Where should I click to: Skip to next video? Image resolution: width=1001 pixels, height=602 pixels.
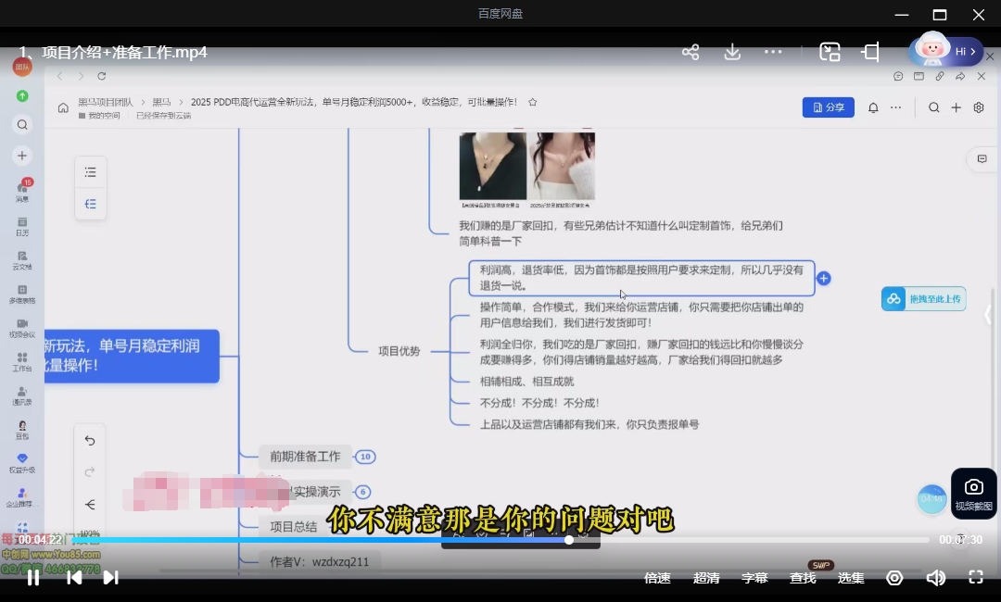click(x=110, y=578)
